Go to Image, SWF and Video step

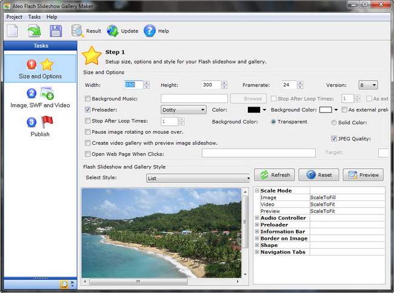[40, 97]
